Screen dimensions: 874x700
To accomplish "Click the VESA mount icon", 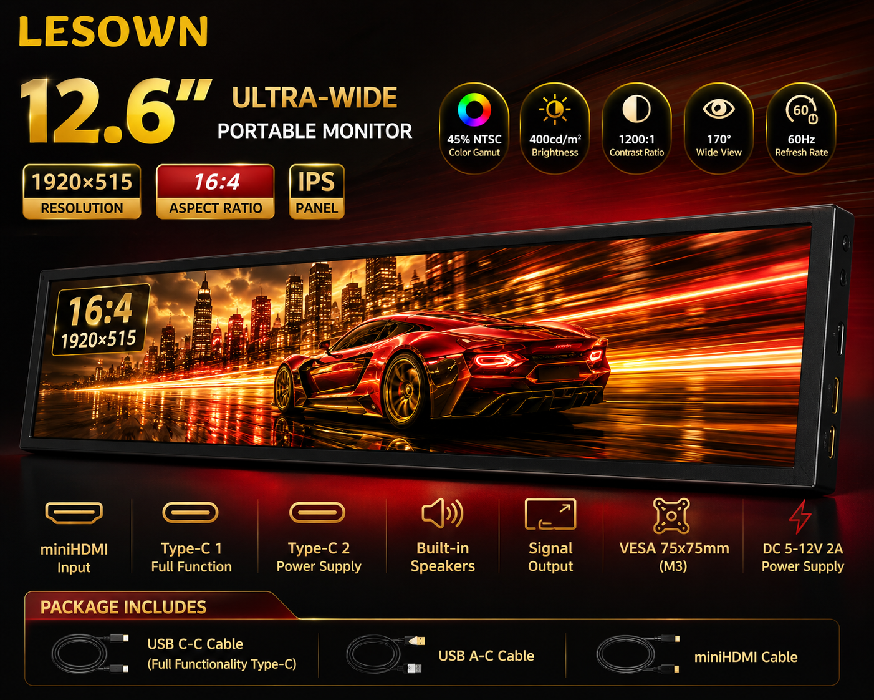I will click(x=671, y=515).
